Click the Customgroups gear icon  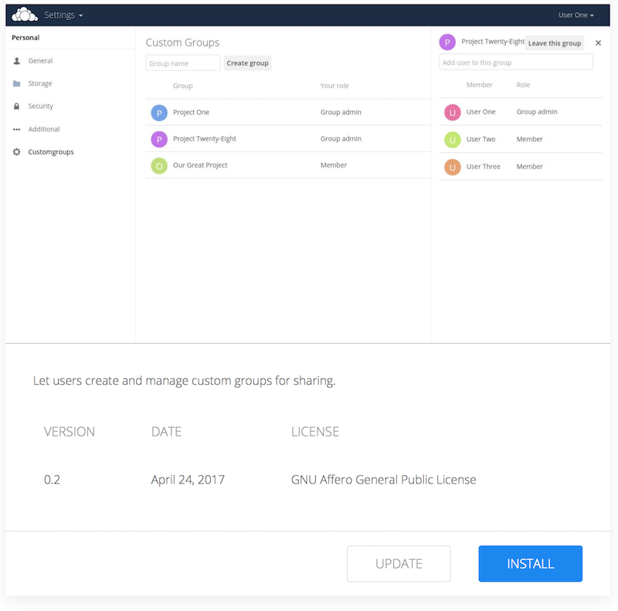(18, 151)
